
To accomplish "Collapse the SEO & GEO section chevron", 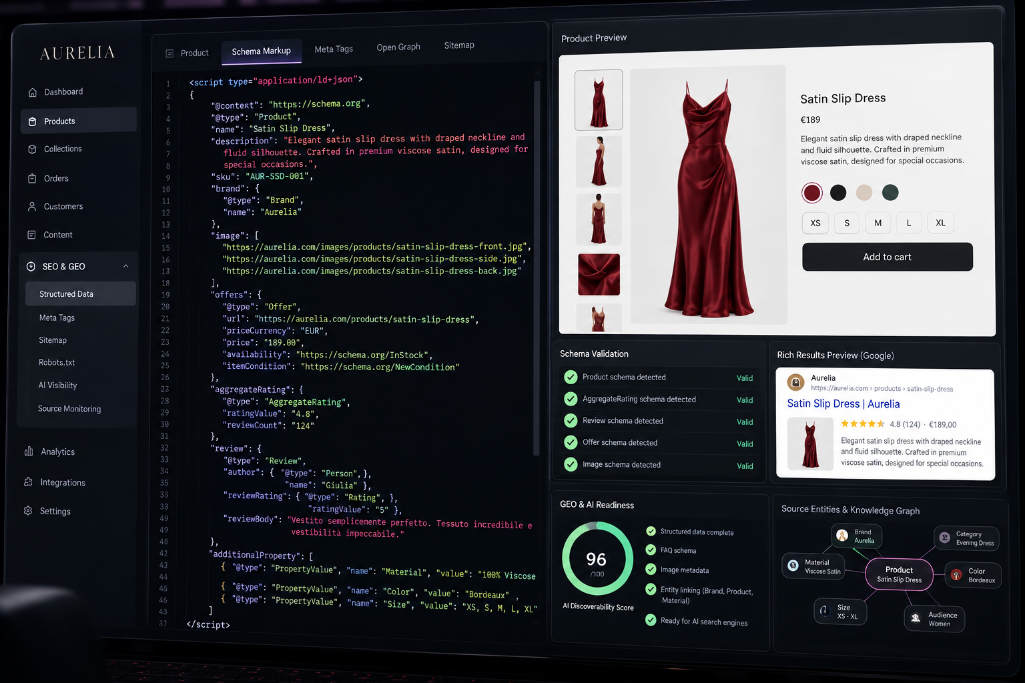I will click(125, 266).
